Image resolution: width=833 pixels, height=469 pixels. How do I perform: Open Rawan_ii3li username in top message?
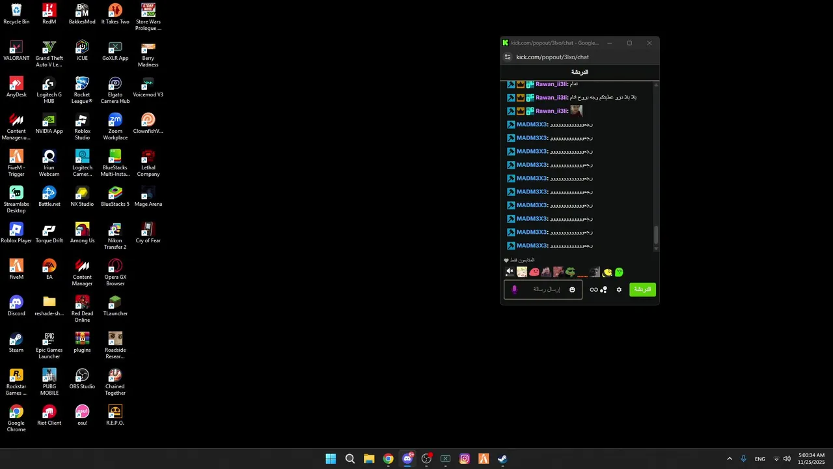(x=552, y=84)
